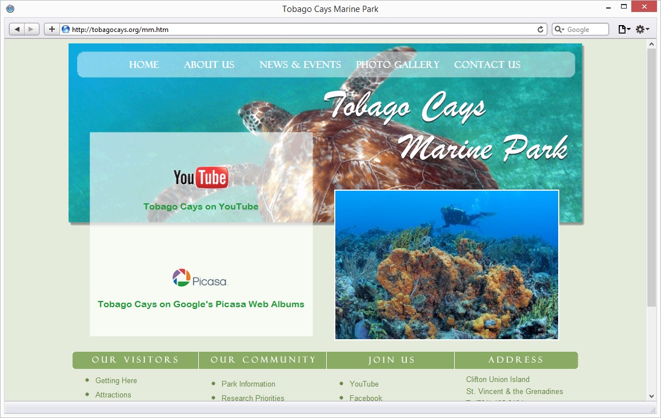Select the site globe icon in address bar
The image size is (661, 418).
coord(66,29)
